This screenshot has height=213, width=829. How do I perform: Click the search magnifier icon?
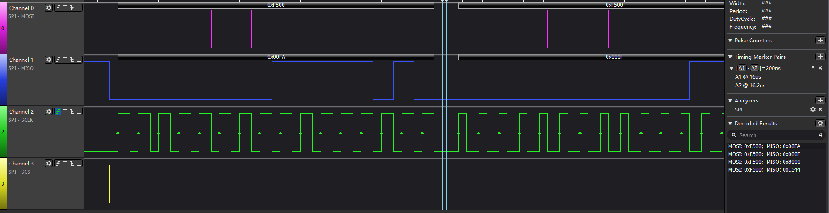click(x=734, y=135)
